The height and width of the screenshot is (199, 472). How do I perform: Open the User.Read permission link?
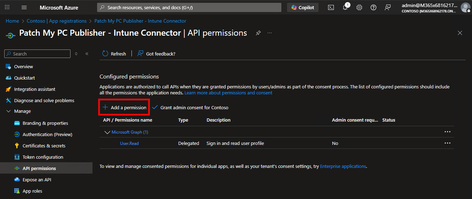(x=129, y=143)
